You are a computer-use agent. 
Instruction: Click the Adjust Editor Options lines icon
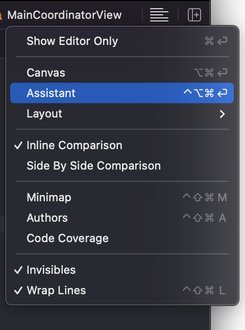point(159,15)
